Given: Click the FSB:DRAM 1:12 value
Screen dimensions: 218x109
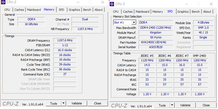Looking at the screenshot, I should point(65,45).
